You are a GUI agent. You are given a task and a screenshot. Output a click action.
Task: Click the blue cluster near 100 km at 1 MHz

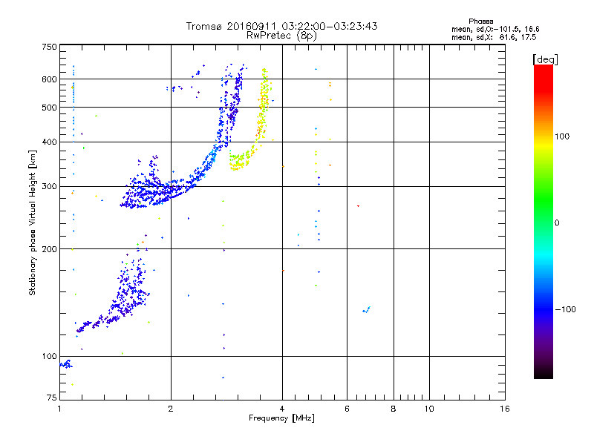pos(66,364)
